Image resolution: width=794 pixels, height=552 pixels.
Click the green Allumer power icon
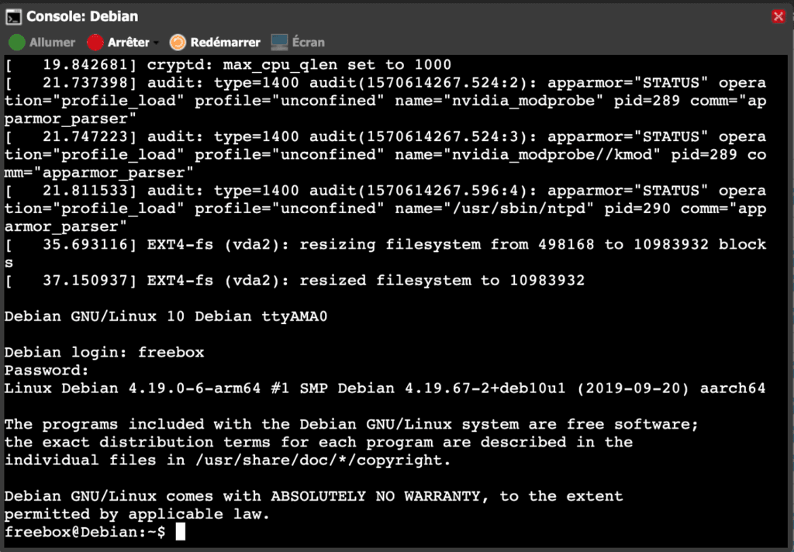pyautogui.click(x=17, y=43)
